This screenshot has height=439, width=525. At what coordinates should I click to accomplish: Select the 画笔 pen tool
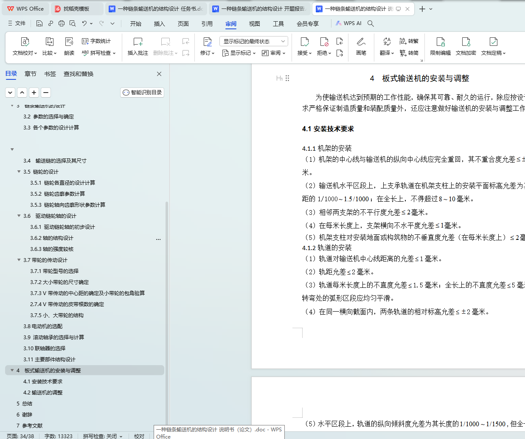tap(361, 47)
